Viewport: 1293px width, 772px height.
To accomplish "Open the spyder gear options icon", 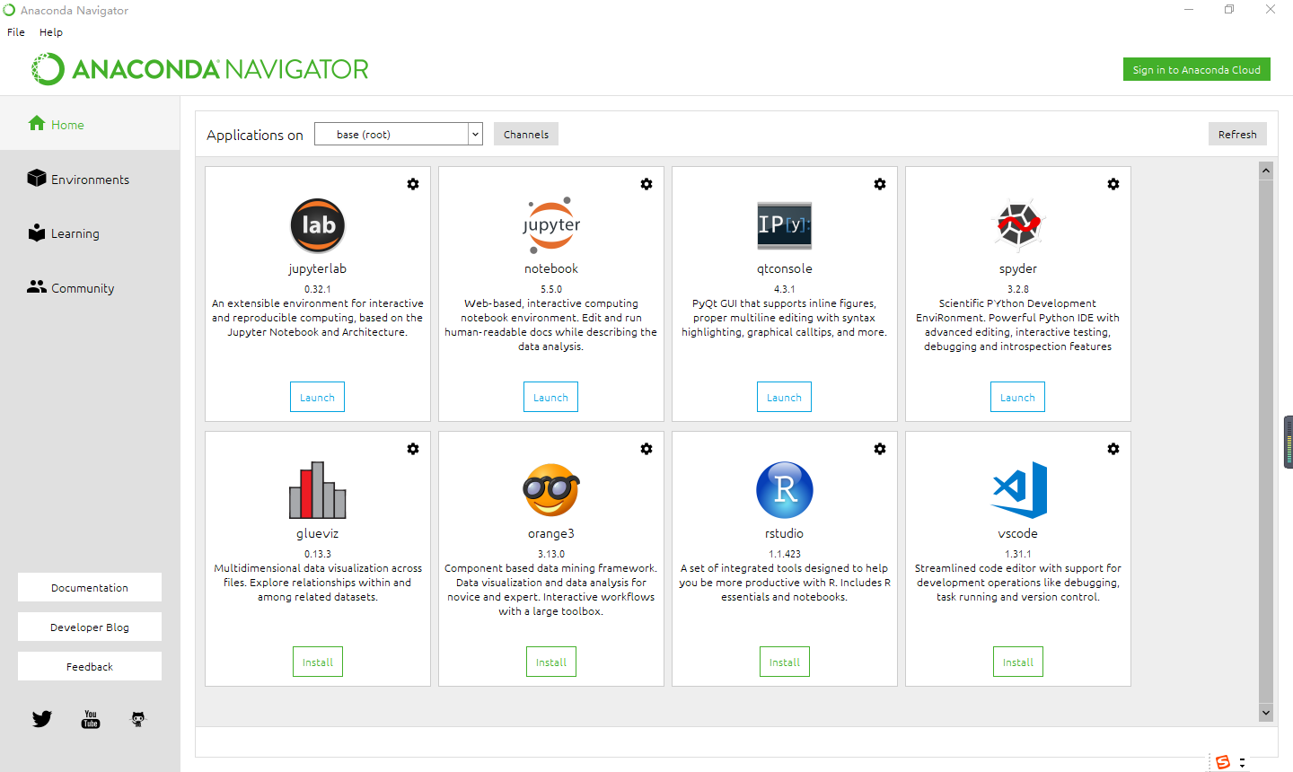I will (x=1113, y=184).
